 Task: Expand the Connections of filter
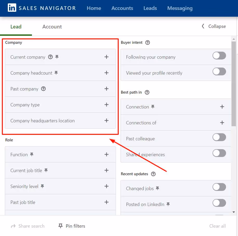point(222,123)
